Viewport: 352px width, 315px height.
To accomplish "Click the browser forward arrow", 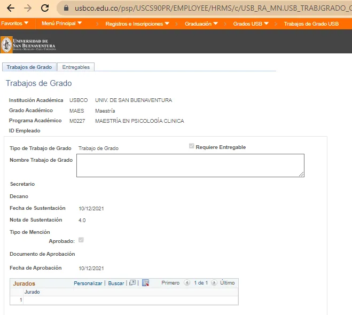I will tap(28, 8).
